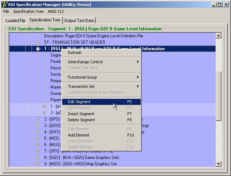231x176 pixels.
Task: Select 8 - [GGS] Game Graphics Sets row
Action: [x=81, y=158]
